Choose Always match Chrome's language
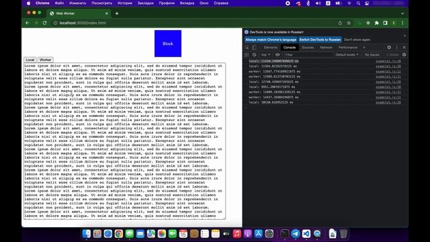 (x=271, y=40)
